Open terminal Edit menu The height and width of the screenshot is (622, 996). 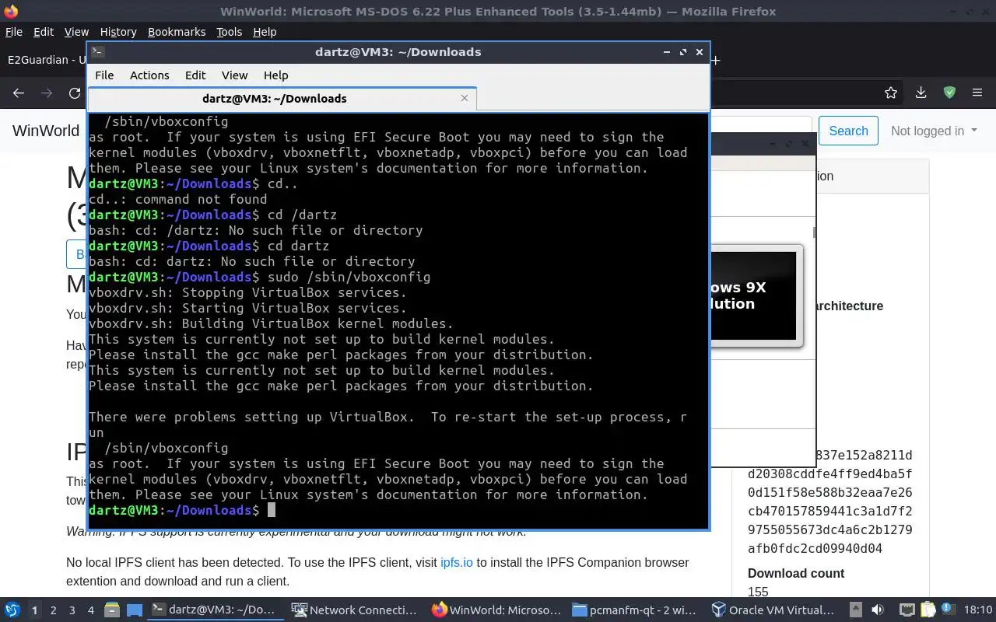click(195, 75)
